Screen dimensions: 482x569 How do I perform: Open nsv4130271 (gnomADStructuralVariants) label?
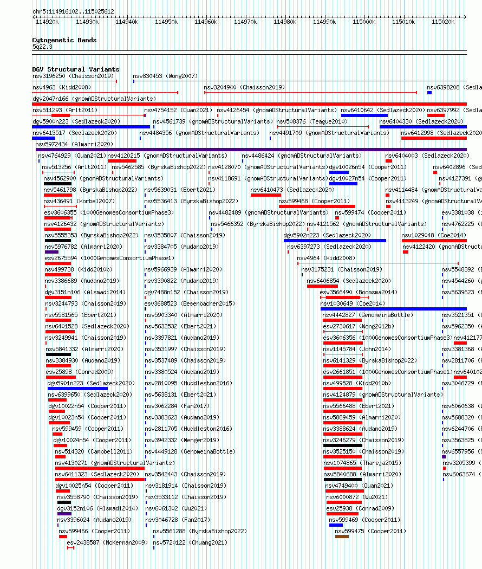pyautogui.click(x=115, y=463)
